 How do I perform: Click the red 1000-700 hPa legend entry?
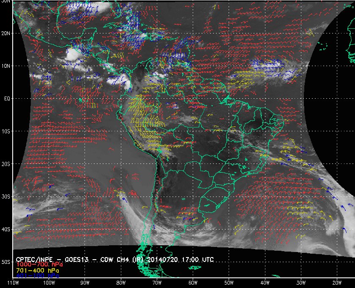39,265
